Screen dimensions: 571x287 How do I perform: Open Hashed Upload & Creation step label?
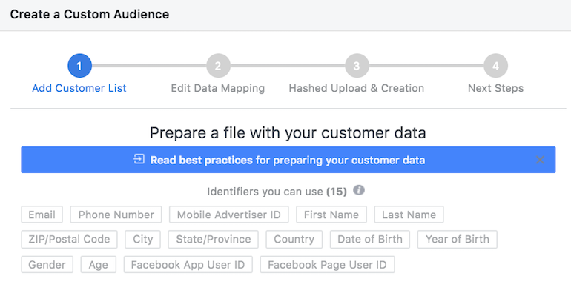357,88
